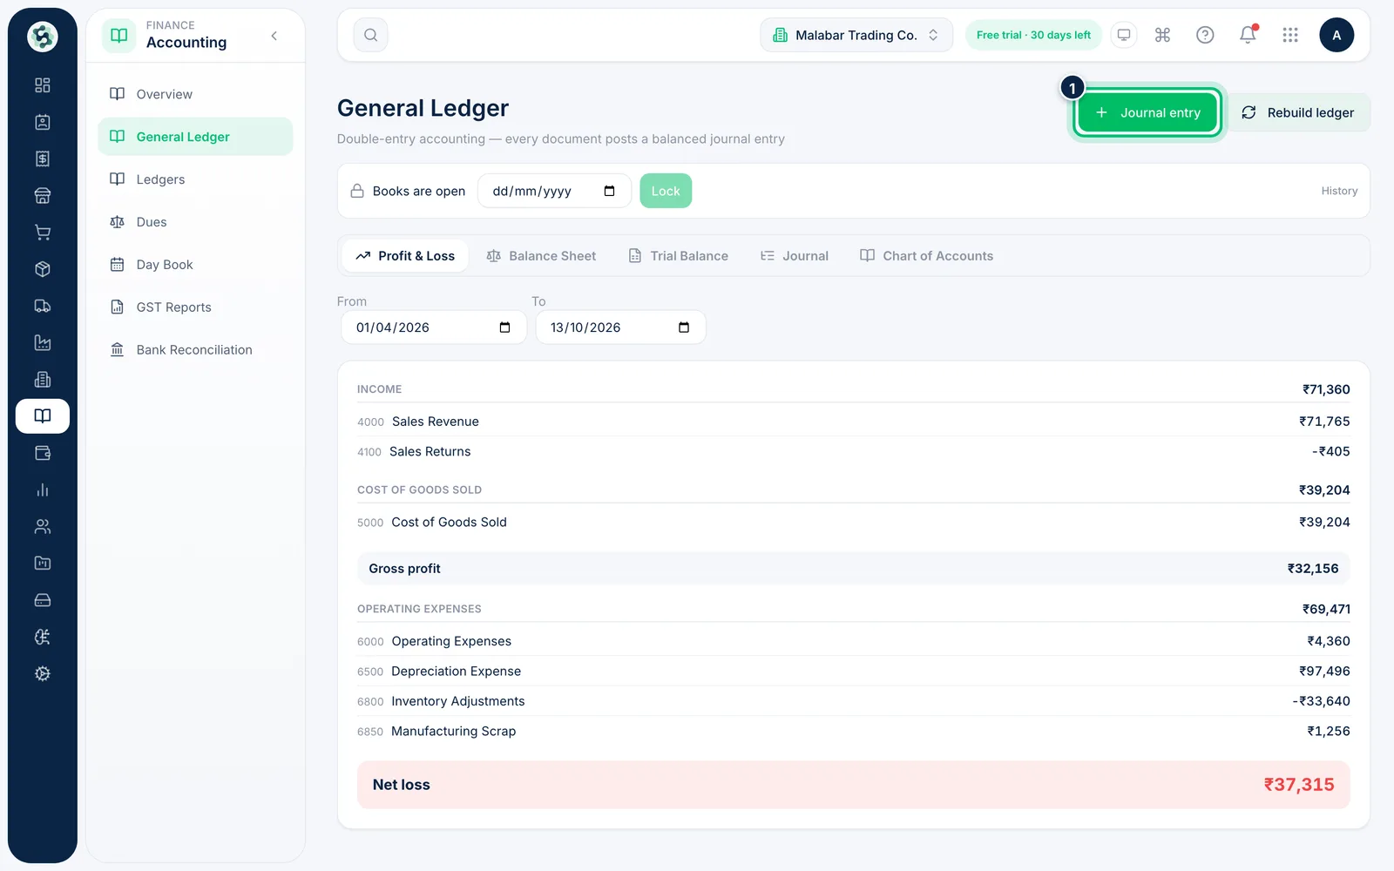The image size is (1394, 871).
Task: Open the calendar picker on the From date
Action: point(504,327)
